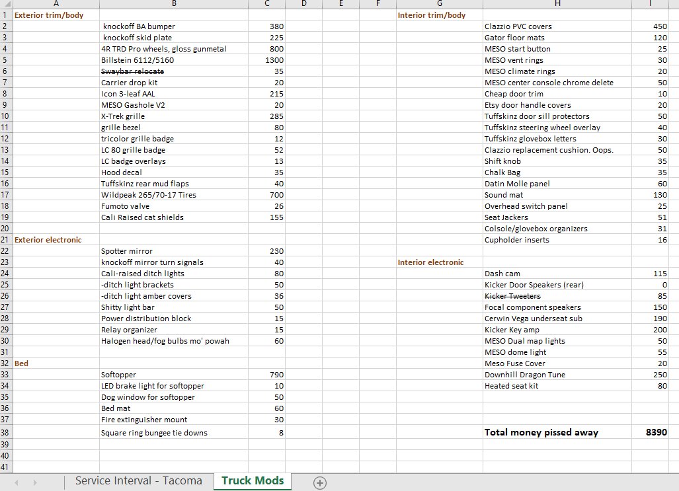Select the Truck Mods sheet tab
Screen dimensions: 679x491
253,481
